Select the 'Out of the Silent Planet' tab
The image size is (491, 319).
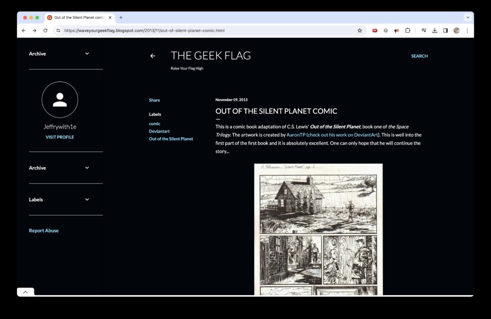click(x=79, y=18)
